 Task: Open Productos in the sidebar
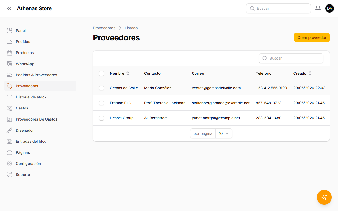(x=40, y=53)
